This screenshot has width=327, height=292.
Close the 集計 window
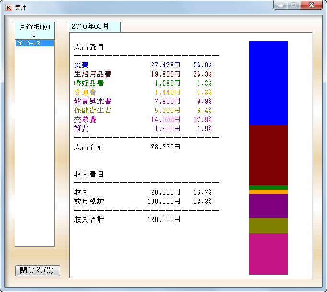(311, 5)
